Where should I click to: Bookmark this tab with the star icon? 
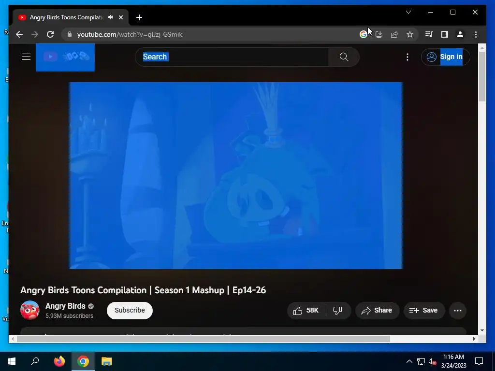pyautogui.click(x=410, y=34)
